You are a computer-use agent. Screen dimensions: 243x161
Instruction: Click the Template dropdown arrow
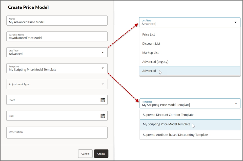pyautogui.click(x=103, y=68)
